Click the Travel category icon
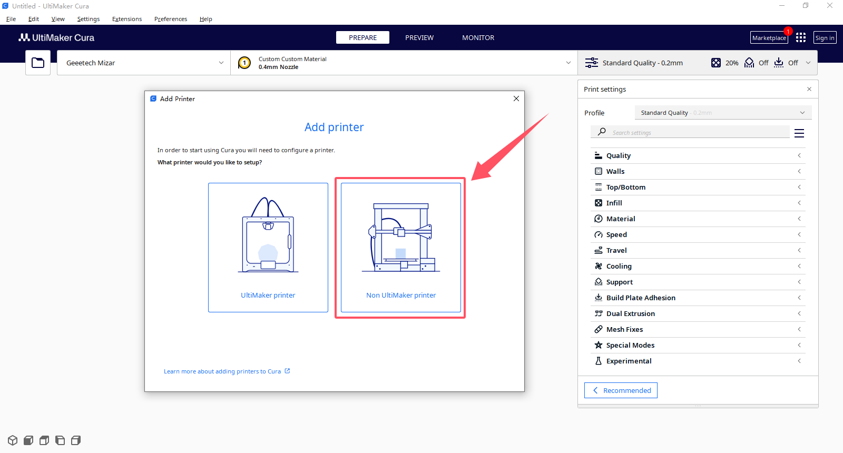The width and height of the screenshot is (843, 453). 599,250
